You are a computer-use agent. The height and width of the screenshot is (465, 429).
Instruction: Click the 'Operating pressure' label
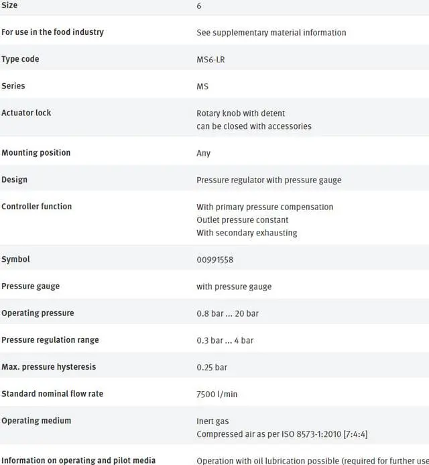(x=38, y=313)
